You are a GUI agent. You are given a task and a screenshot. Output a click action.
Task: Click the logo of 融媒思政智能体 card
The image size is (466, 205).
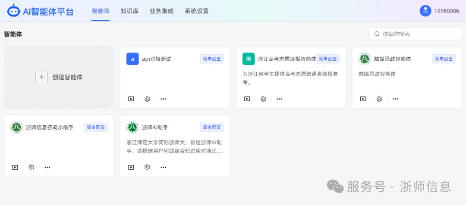pos(365,59)
